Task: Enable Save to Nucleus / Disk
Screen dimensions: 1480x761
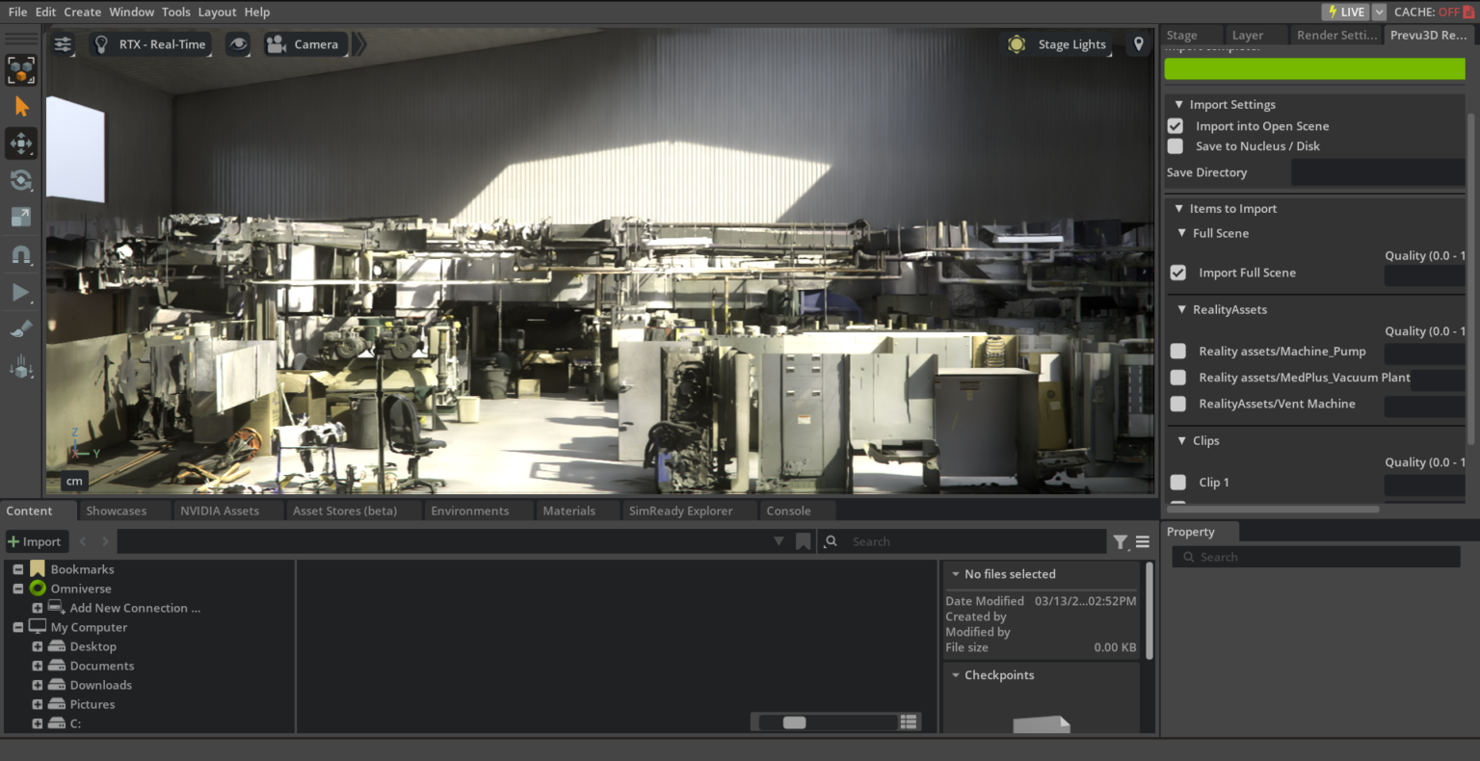Action: click(x=1175, y=145)
